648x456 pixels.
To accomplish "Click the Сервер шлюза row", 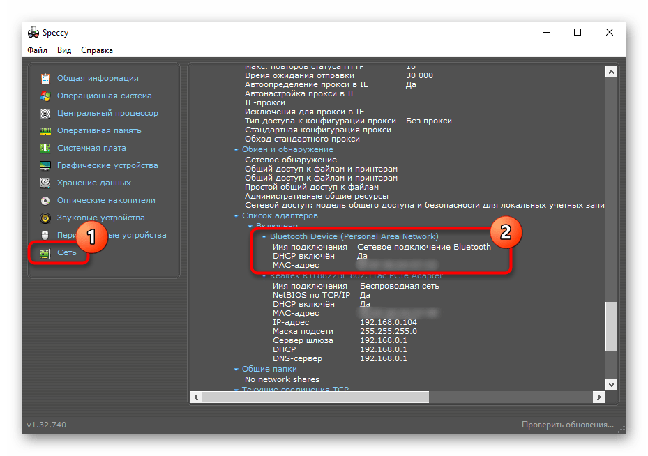I will coord(340,340).
